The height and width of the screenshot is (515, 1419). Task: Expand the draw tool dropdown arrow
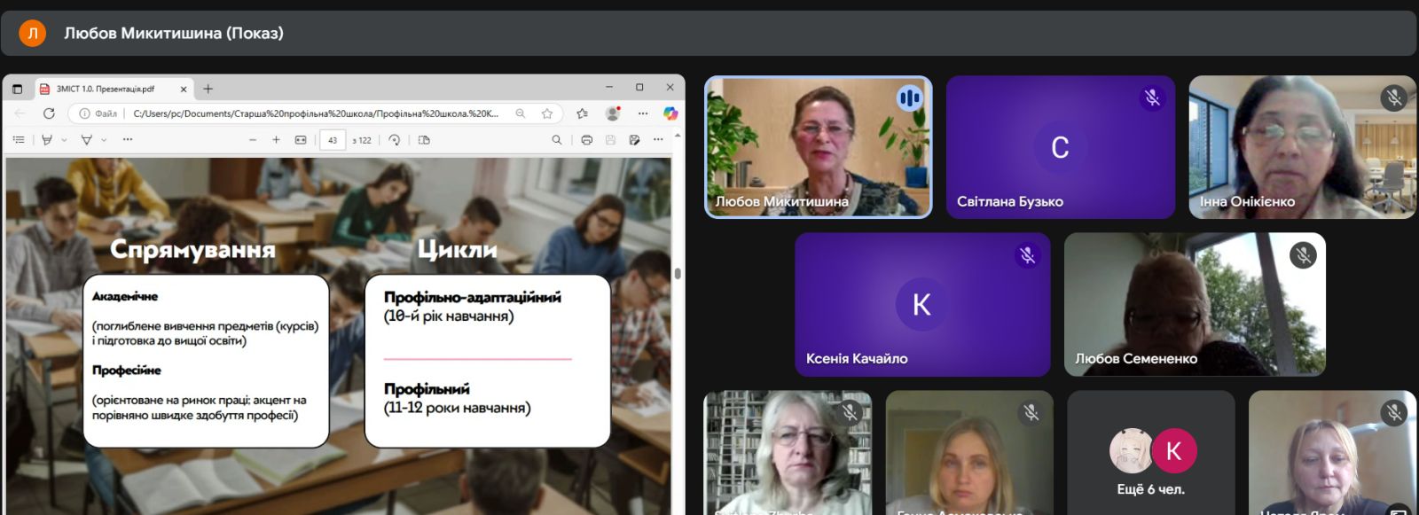click(104, 140)
